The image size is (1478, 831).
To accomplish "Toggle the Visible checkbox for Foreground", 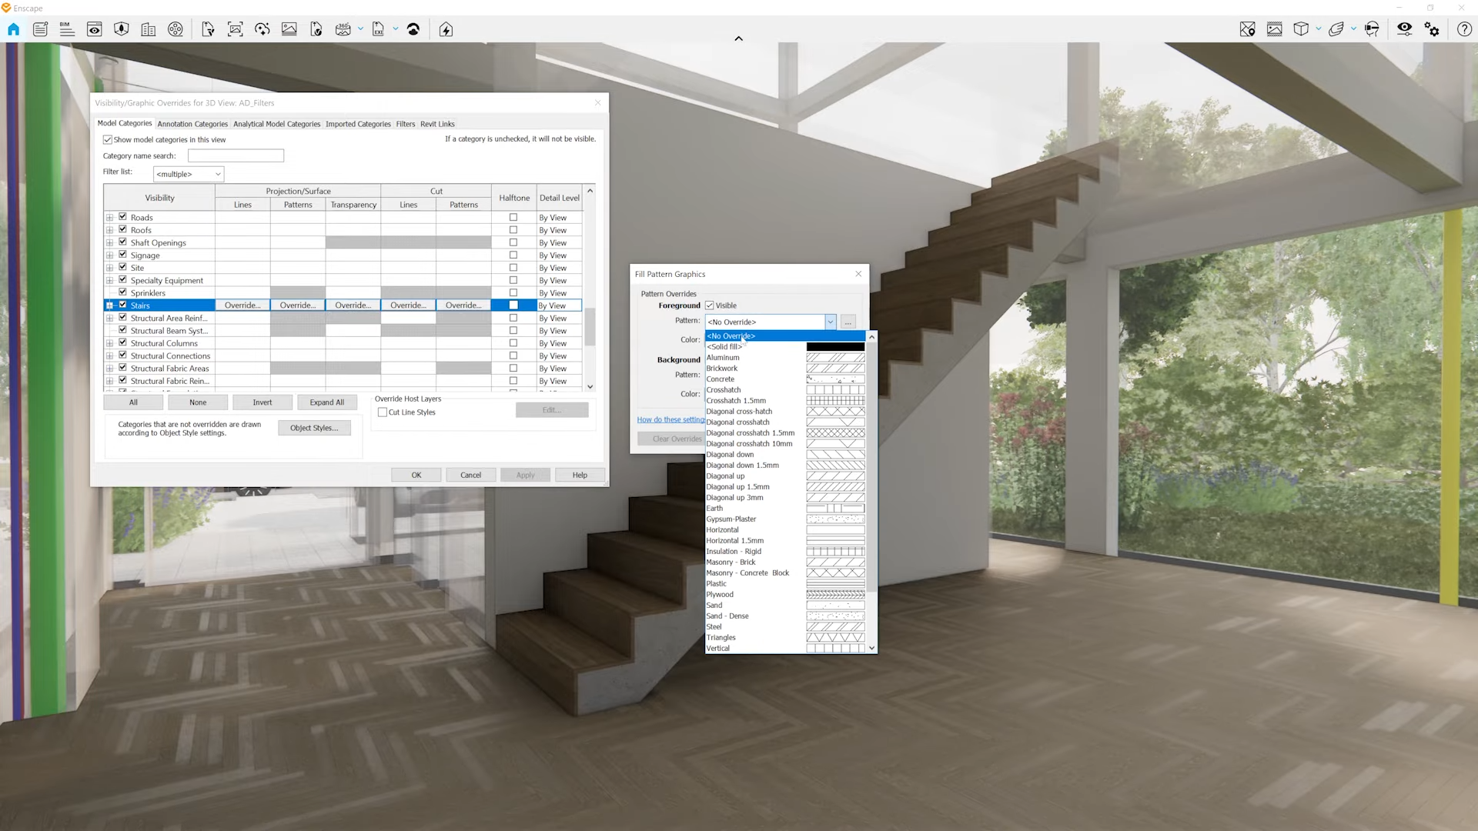I will click(x=710, y=305).
